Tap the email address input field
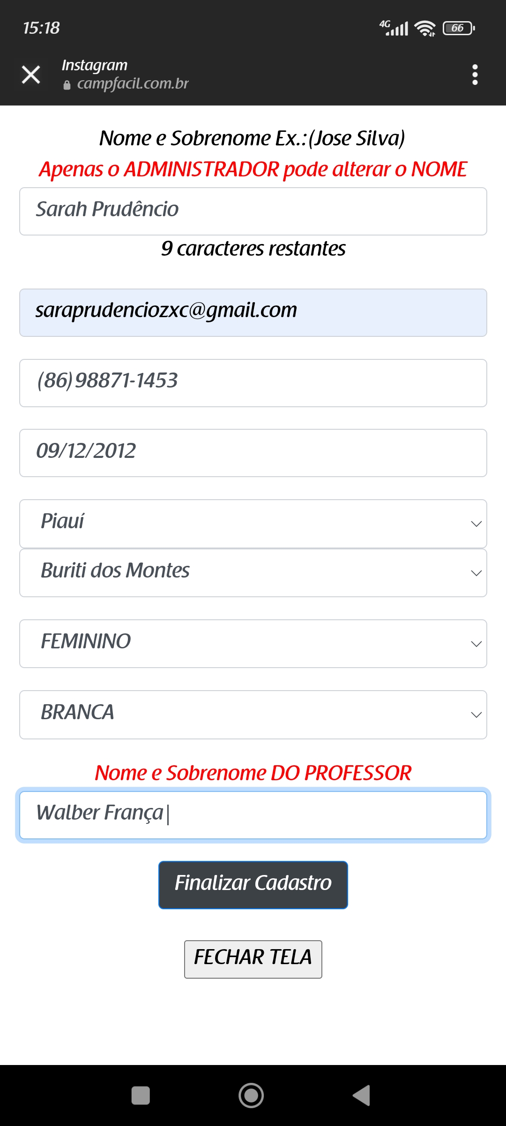Viewport: 506px width, 1126px height. (253, 312)
